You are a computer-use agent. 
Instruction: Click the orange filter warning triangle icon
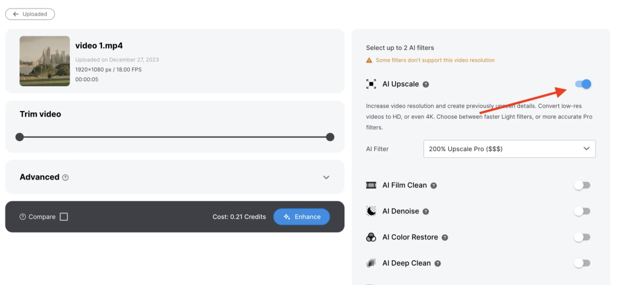coord(369,60)
